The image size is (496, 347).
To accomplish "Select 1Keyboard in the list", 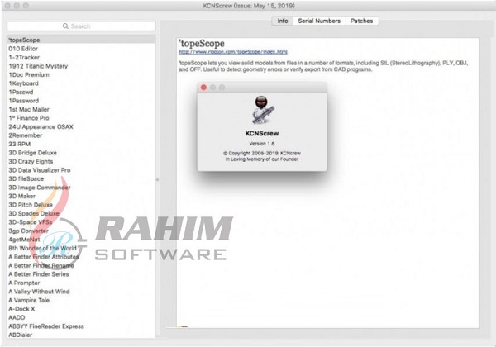I will (81, 83).
